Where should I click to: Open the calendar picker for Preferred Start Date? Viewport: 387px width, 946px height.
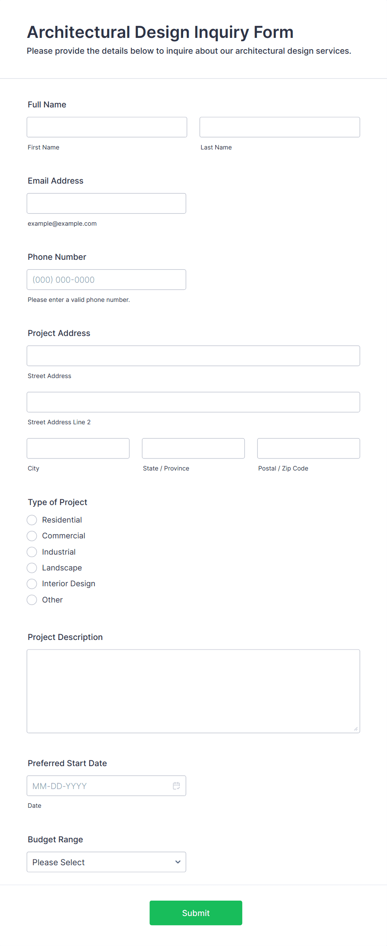coord(176,786)
